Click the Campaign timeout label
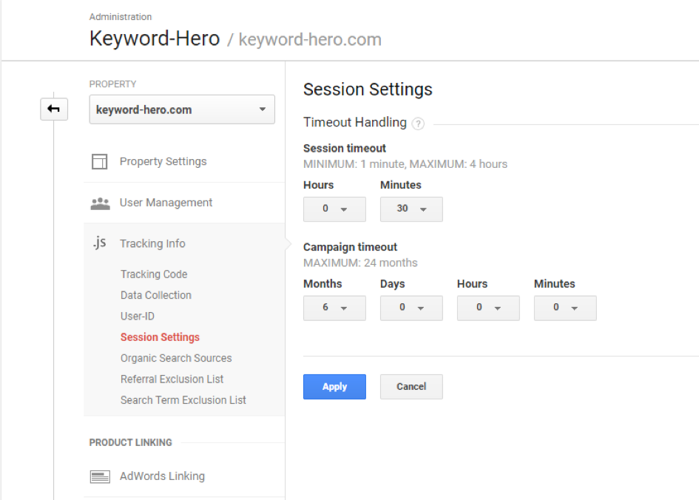This screenshot has width=699, height=500. pos(350,247)
